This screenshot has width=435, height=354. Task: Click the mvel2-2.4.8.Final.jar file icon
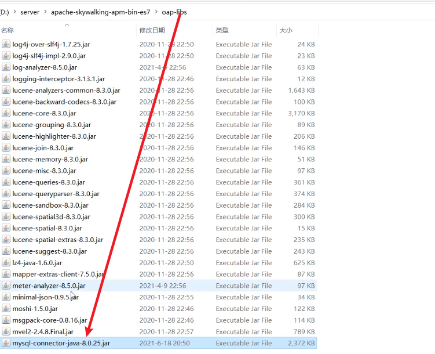pyautogui.click(x=6, y=331)
